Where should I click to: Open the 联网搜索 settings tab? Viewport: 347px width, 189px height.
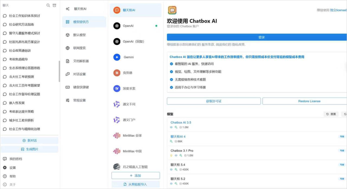pos(84,48)
